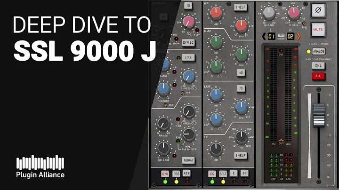Toggle the HF band SHELF button
This screenshot has width=339, height=190.
point(241,7)
